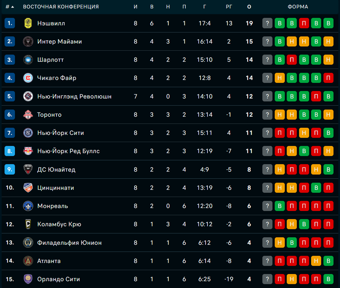
Task: Open the Columbus Crew crest icon
Action: tap(28, 224)
